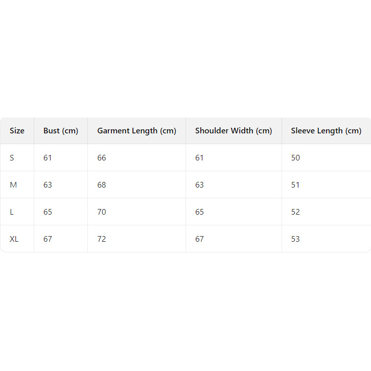Select the M size row label
Screen dimensions: 371x371
click(13, 185)
